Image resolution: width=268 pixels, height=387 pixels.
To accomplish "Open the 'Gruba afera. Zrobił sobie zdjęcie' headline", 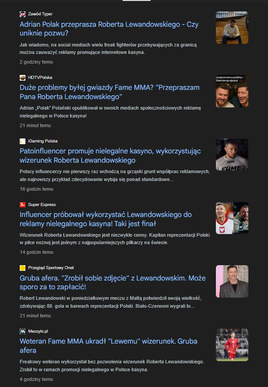I will coord(113,282).
